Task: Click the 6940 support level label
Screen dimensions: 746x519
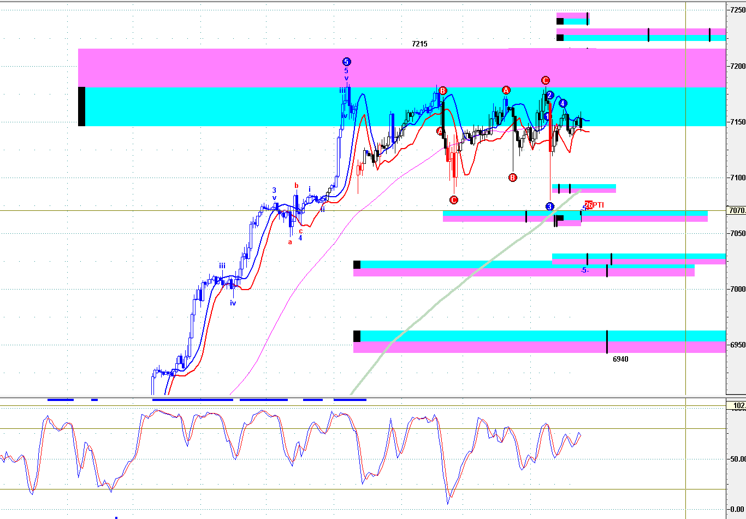Action: click(620, 359)
